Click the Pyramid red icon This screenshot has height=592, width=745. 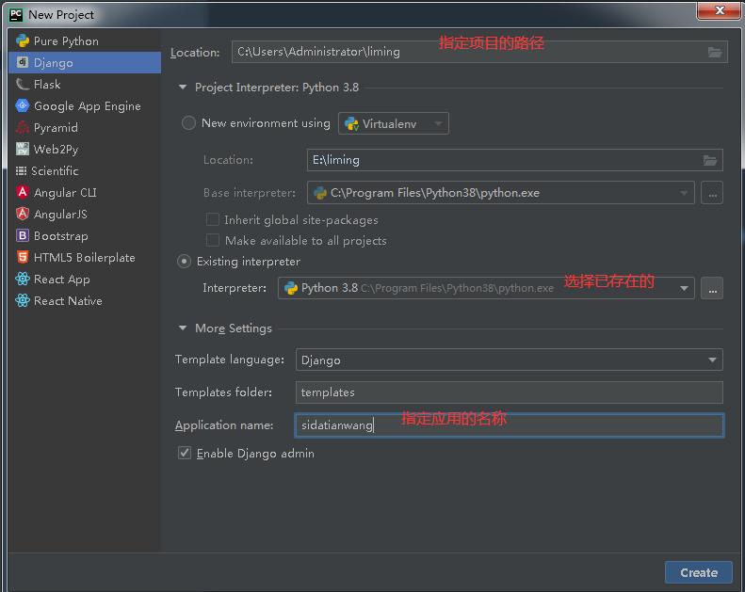coord(23,127)
